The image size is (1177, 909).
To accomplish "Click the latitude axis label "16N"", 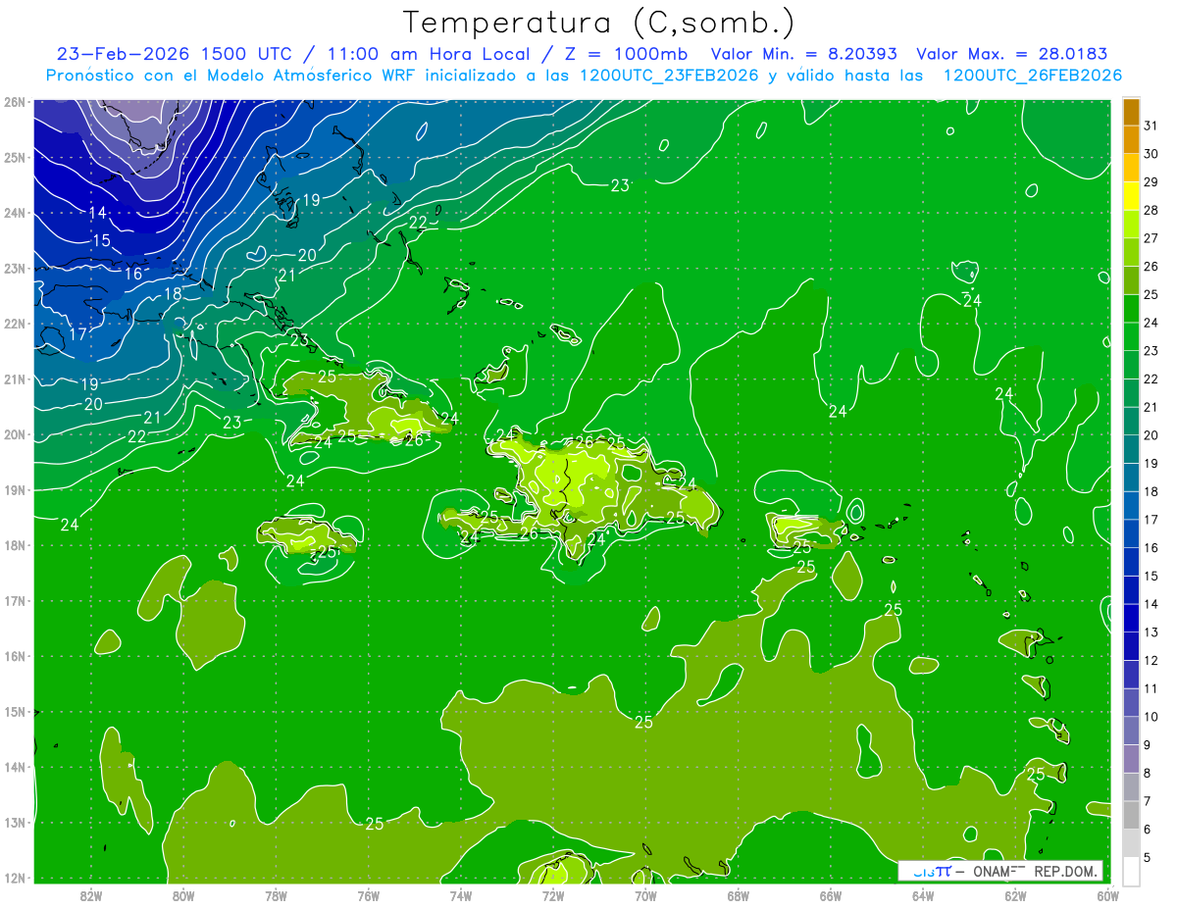I will click(x=15, y=656).
